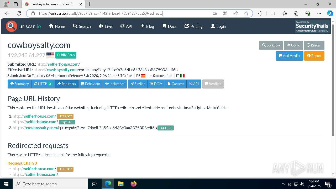
Task: Select the Redirects tab
Action: (67, 84)
